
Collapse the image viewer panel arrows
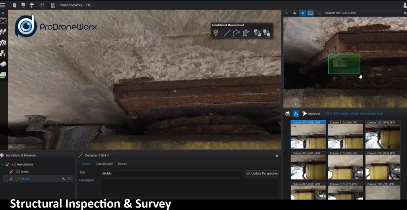pos(287,13)
